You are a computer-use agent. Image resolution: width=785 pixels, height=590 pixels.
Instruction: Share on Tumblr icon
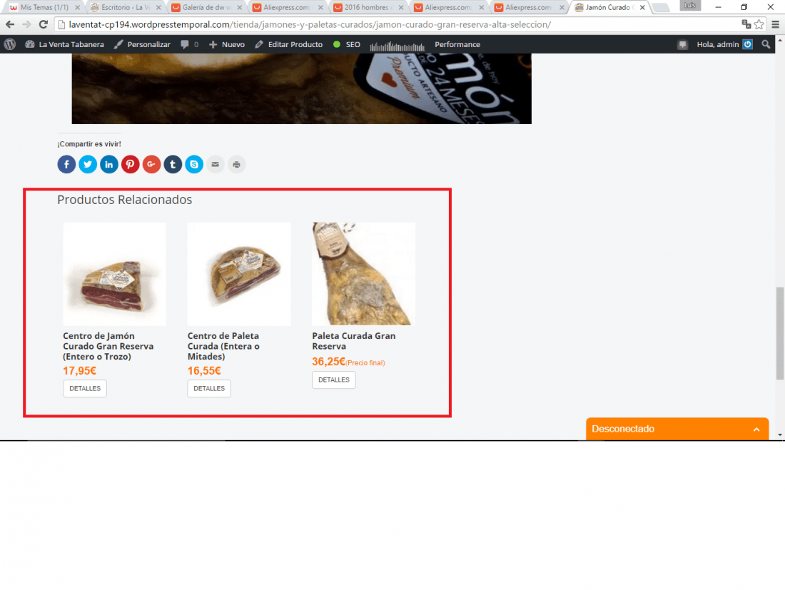[173, 164]
